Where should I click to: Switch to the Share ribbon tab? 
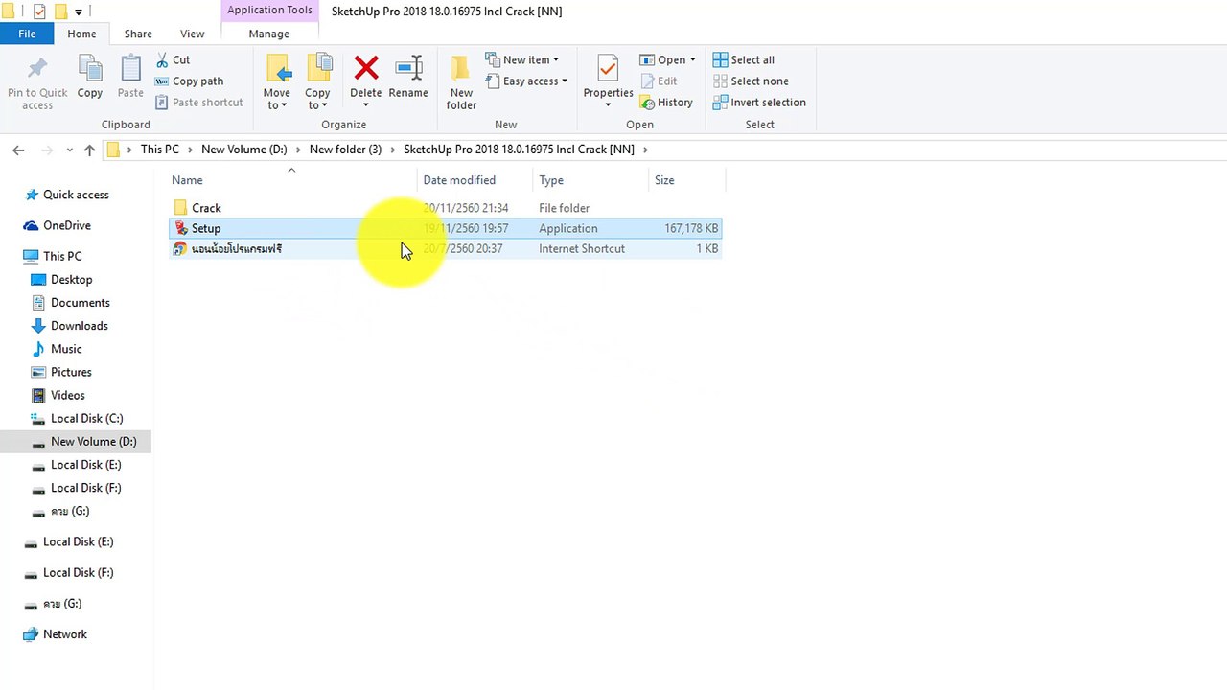click(138, 34)
